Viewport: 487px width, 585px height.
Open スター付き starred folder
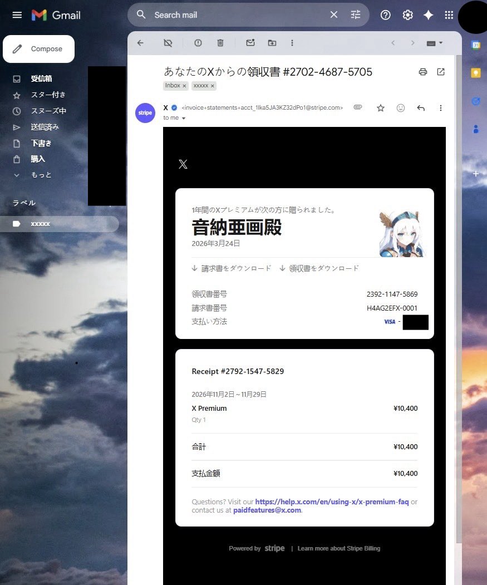pyautogui.click(x=48, y=95)
